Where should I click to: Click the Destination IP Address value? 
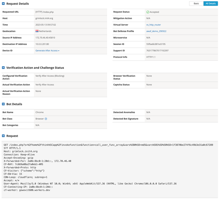pos(42,44)
